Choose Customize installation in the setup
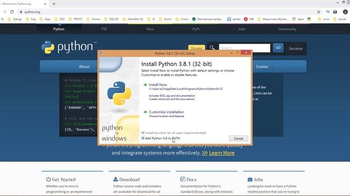 point(166,112)
